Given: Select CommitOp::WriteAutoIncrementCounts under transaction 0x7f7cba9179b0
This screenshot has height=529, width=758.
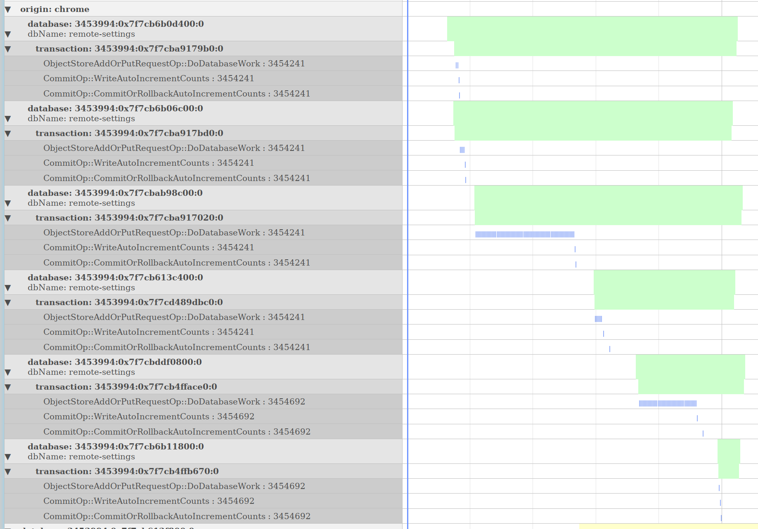Looking at the screenshot, I should click(203, 78).
